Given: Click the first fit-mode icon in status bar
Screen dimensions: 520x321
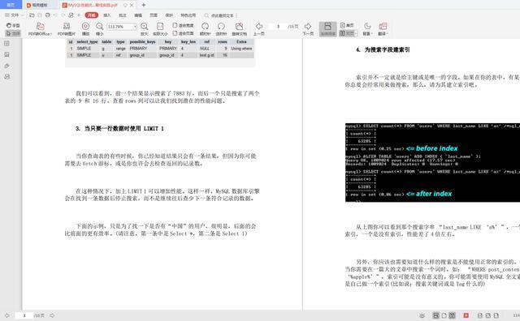Looking at the screenshot, I should (x=480, y=315).
